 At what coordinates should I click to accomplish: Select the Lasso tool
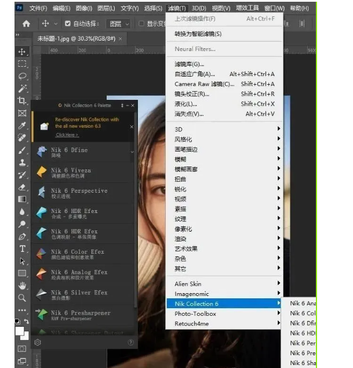coord(22,76)
